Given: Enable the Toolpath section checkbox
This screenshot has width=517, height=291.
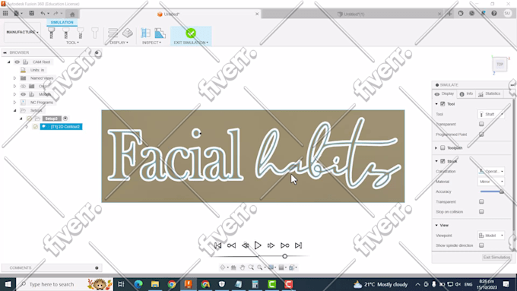Looking at the screenshot, I should [x=442, y=148].
